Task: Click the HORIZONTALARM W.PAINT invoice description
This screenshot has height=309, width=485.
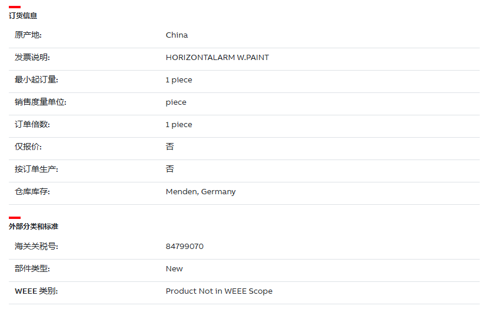Action: [x=217, y=58]
